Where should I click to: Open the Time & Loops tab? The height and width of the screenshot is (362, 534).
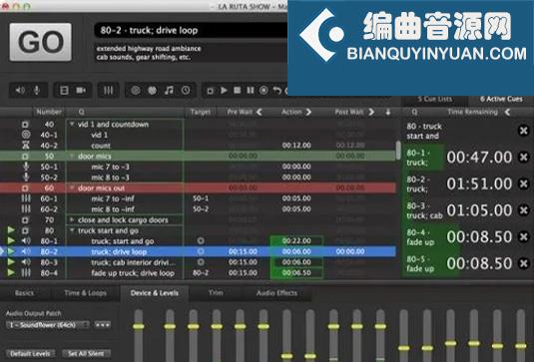(x=86, y=293)
